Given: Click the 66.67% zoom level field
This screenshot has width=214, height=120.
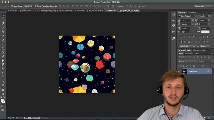Looking at the screenshot, I should point(11,118).
